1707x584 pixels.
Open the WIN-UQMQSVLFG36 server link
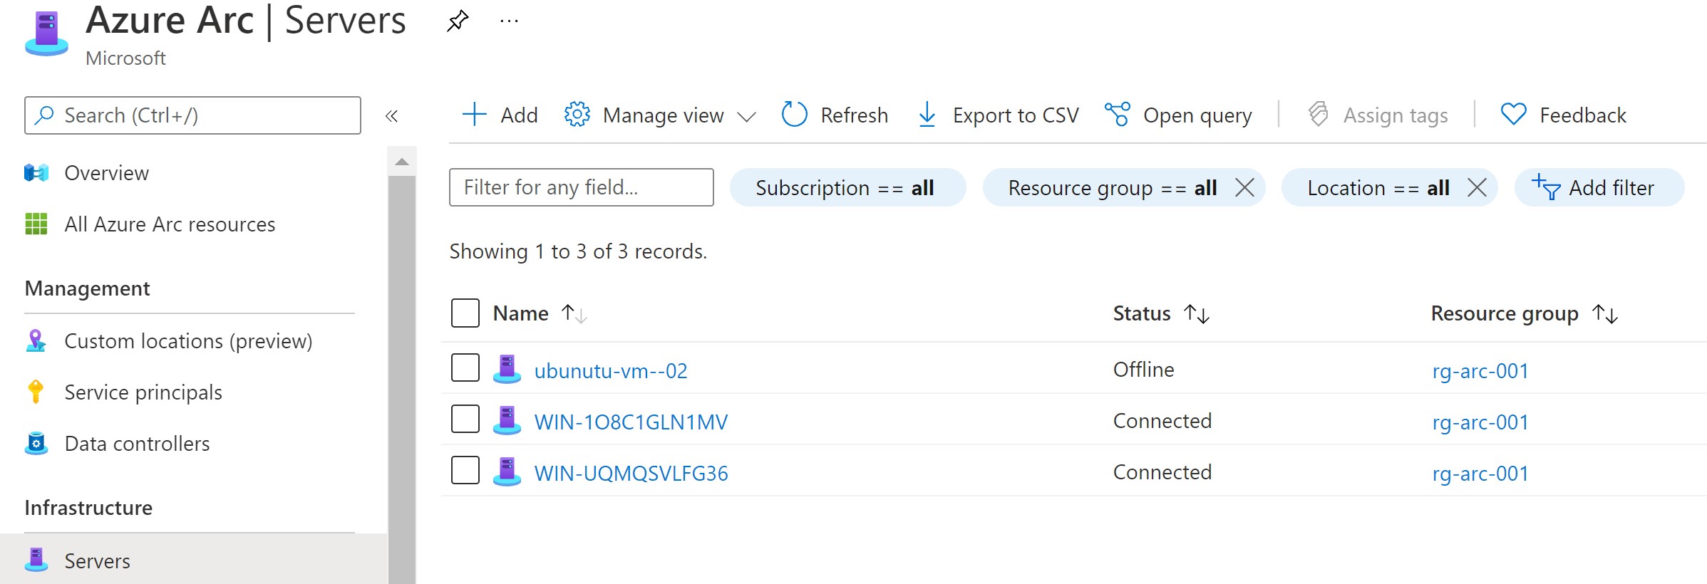tap(631, 474)
